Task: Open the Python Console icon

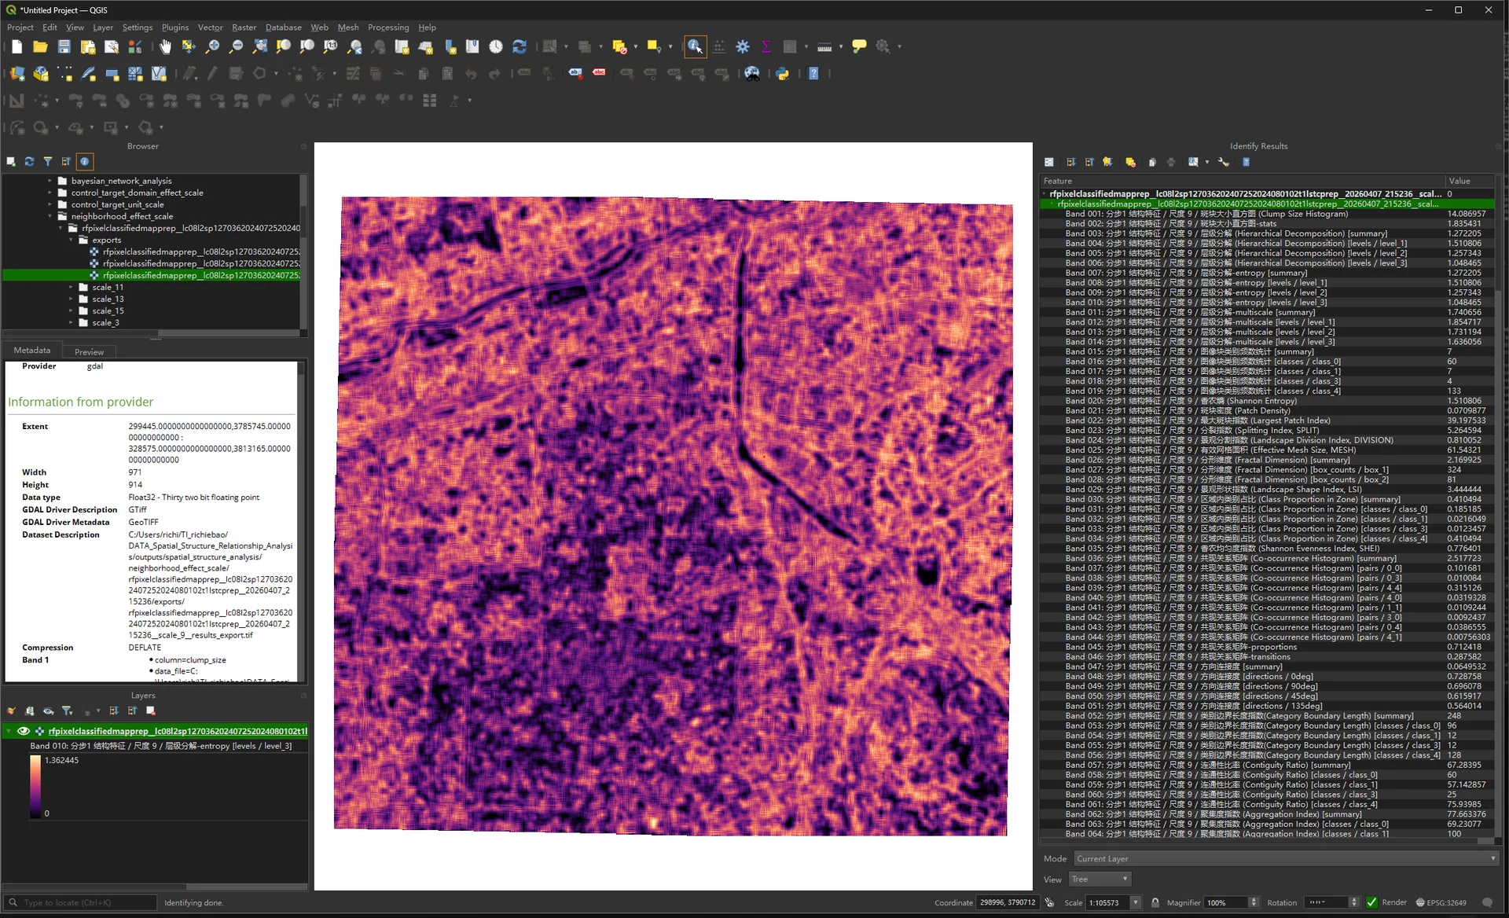Action: 783,74
